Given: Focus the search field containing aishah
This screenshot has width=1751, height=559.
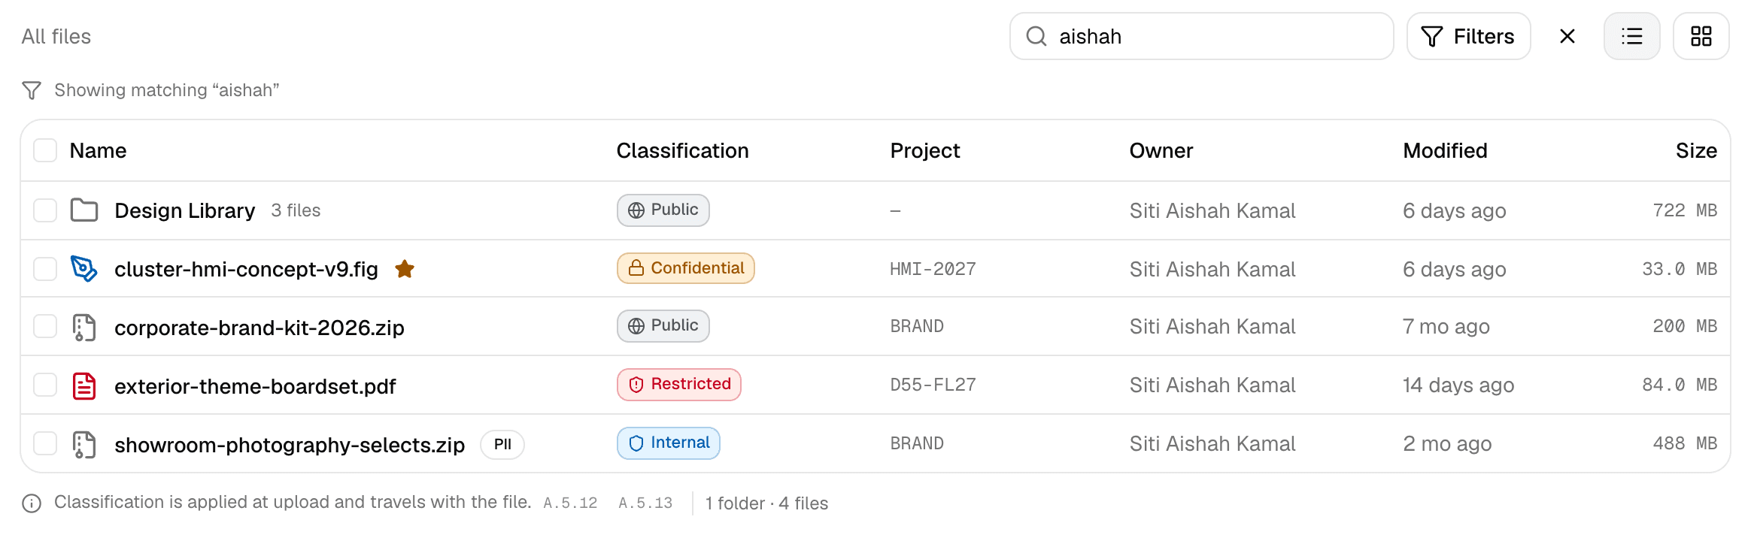Looking at the screenshot, I should [x=1202, y=36].
